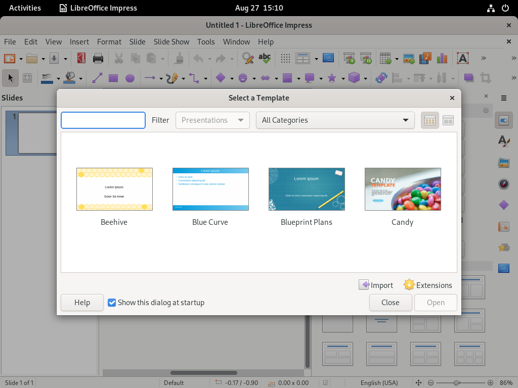Click the zoom in plus button
Viewport: 518px width, 388px height.
tap(490, 383)
